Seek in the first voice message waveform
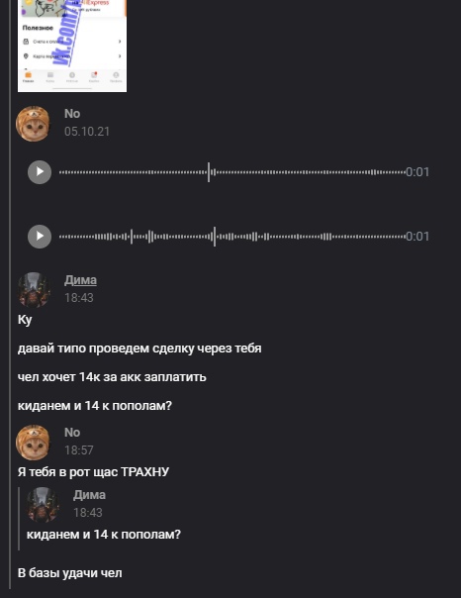Image resolution: width=461 pixels, height=598 pixels. click(232, 172)
